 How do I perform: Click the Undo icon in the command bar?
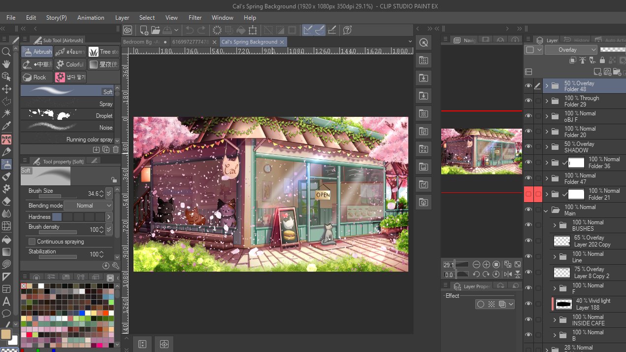pos(189,30)
